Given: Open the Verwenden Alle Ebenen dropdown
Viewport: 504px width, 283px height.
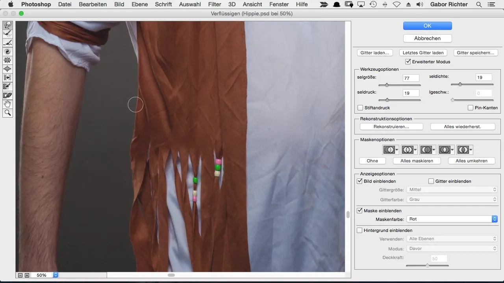Looking at the screenshot, I should click(452, 239).
